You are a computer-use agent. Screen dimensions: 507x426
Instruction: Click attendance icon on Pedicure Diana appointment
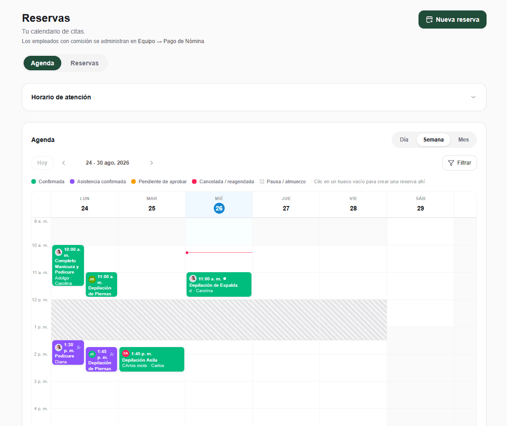pyautogui.click(x=79, y=348)
